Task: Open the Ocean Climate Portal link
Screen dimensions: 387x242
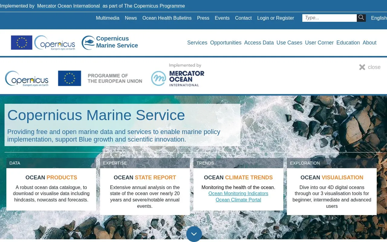Action: [238, 200]
